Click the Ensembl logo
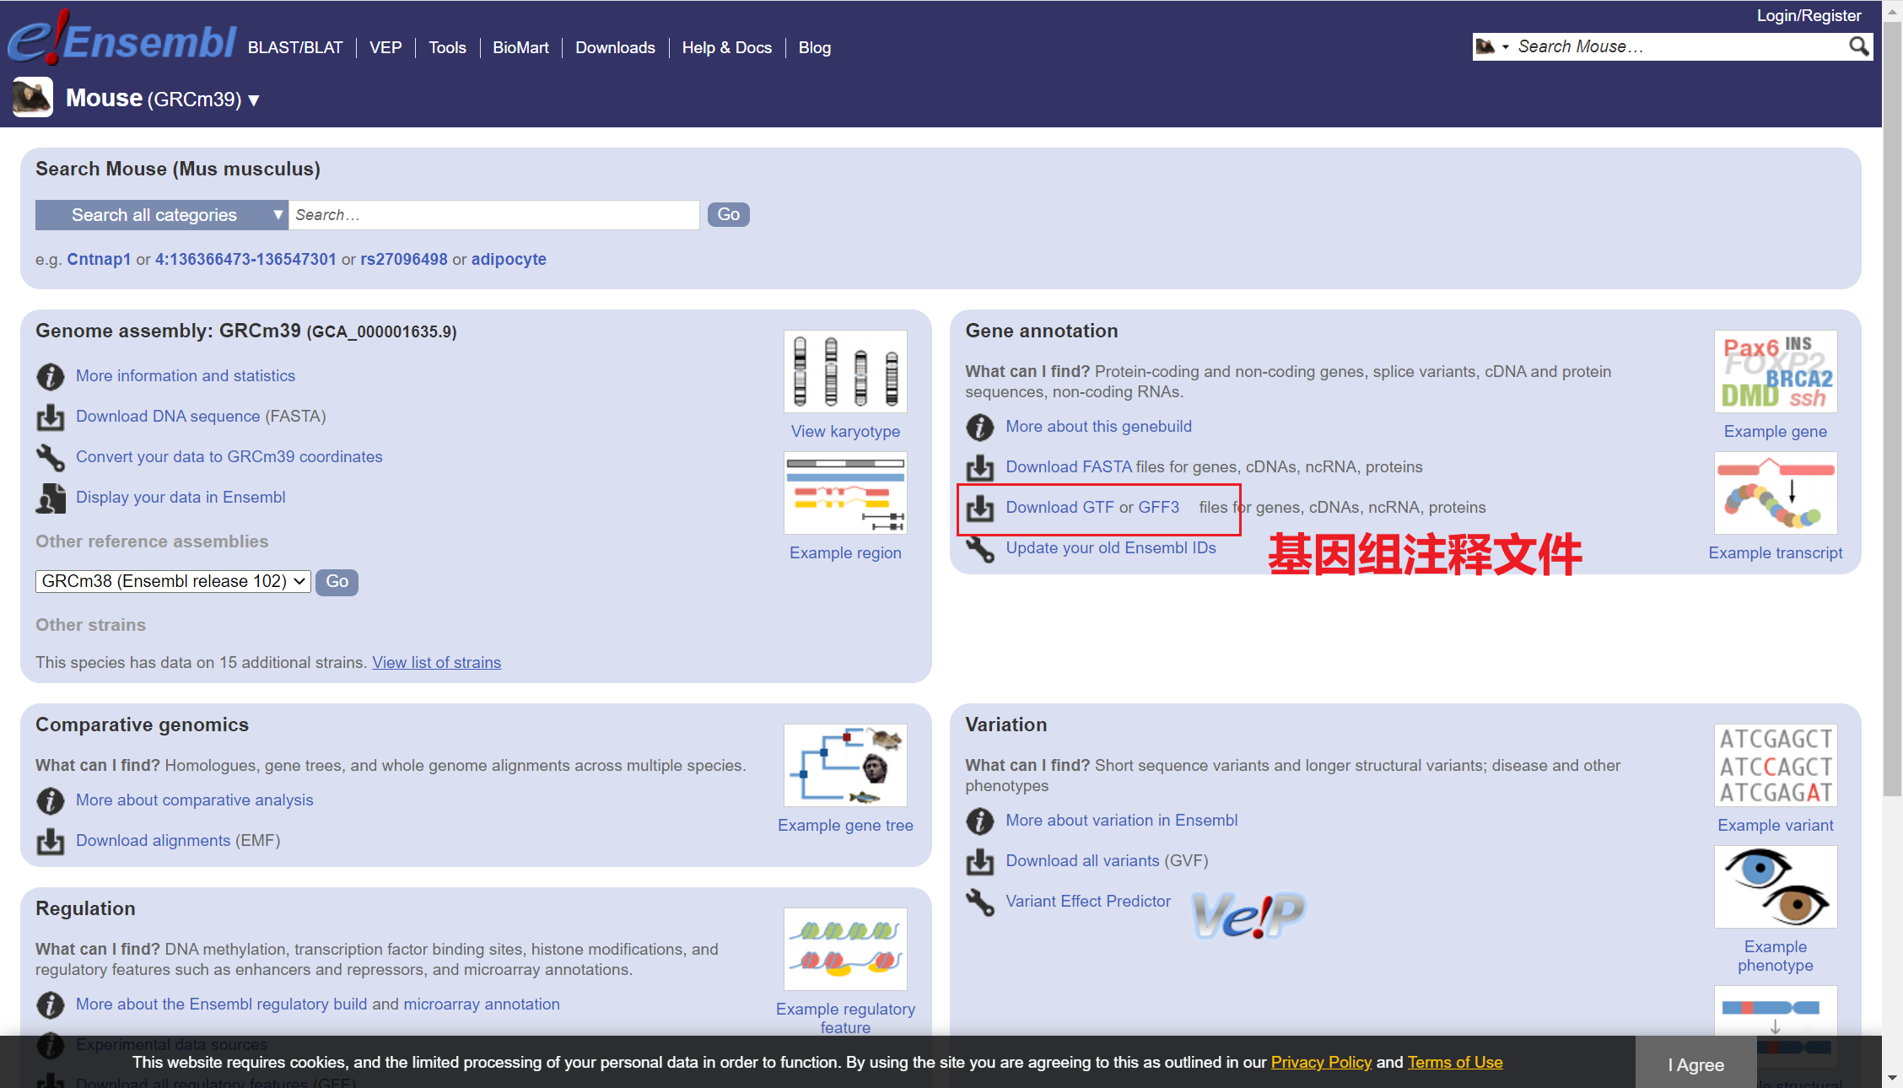Screen dimensions: 1903x1088 coord(122,38)
